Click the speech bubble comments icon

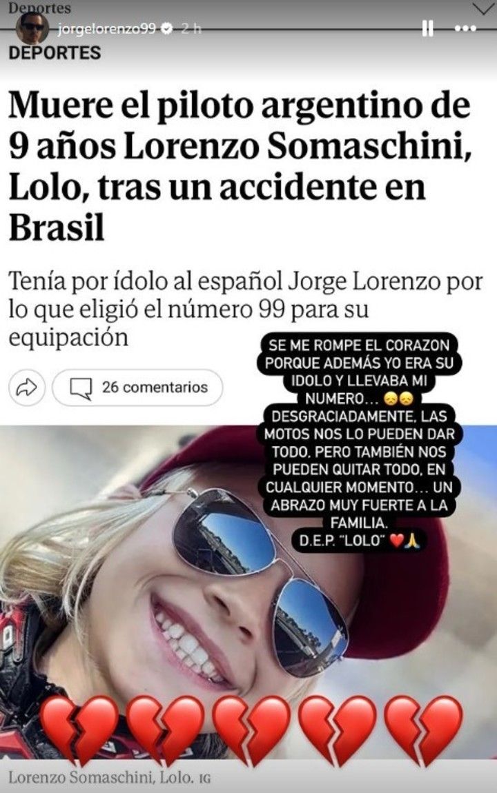click(81, 388)
